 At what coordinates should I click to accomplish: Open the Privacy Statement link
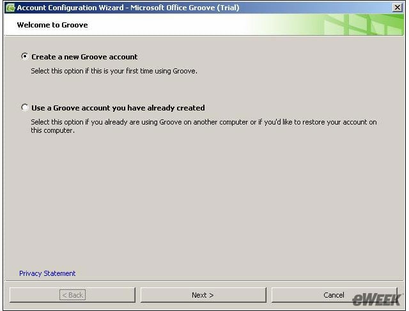(47, 273)
